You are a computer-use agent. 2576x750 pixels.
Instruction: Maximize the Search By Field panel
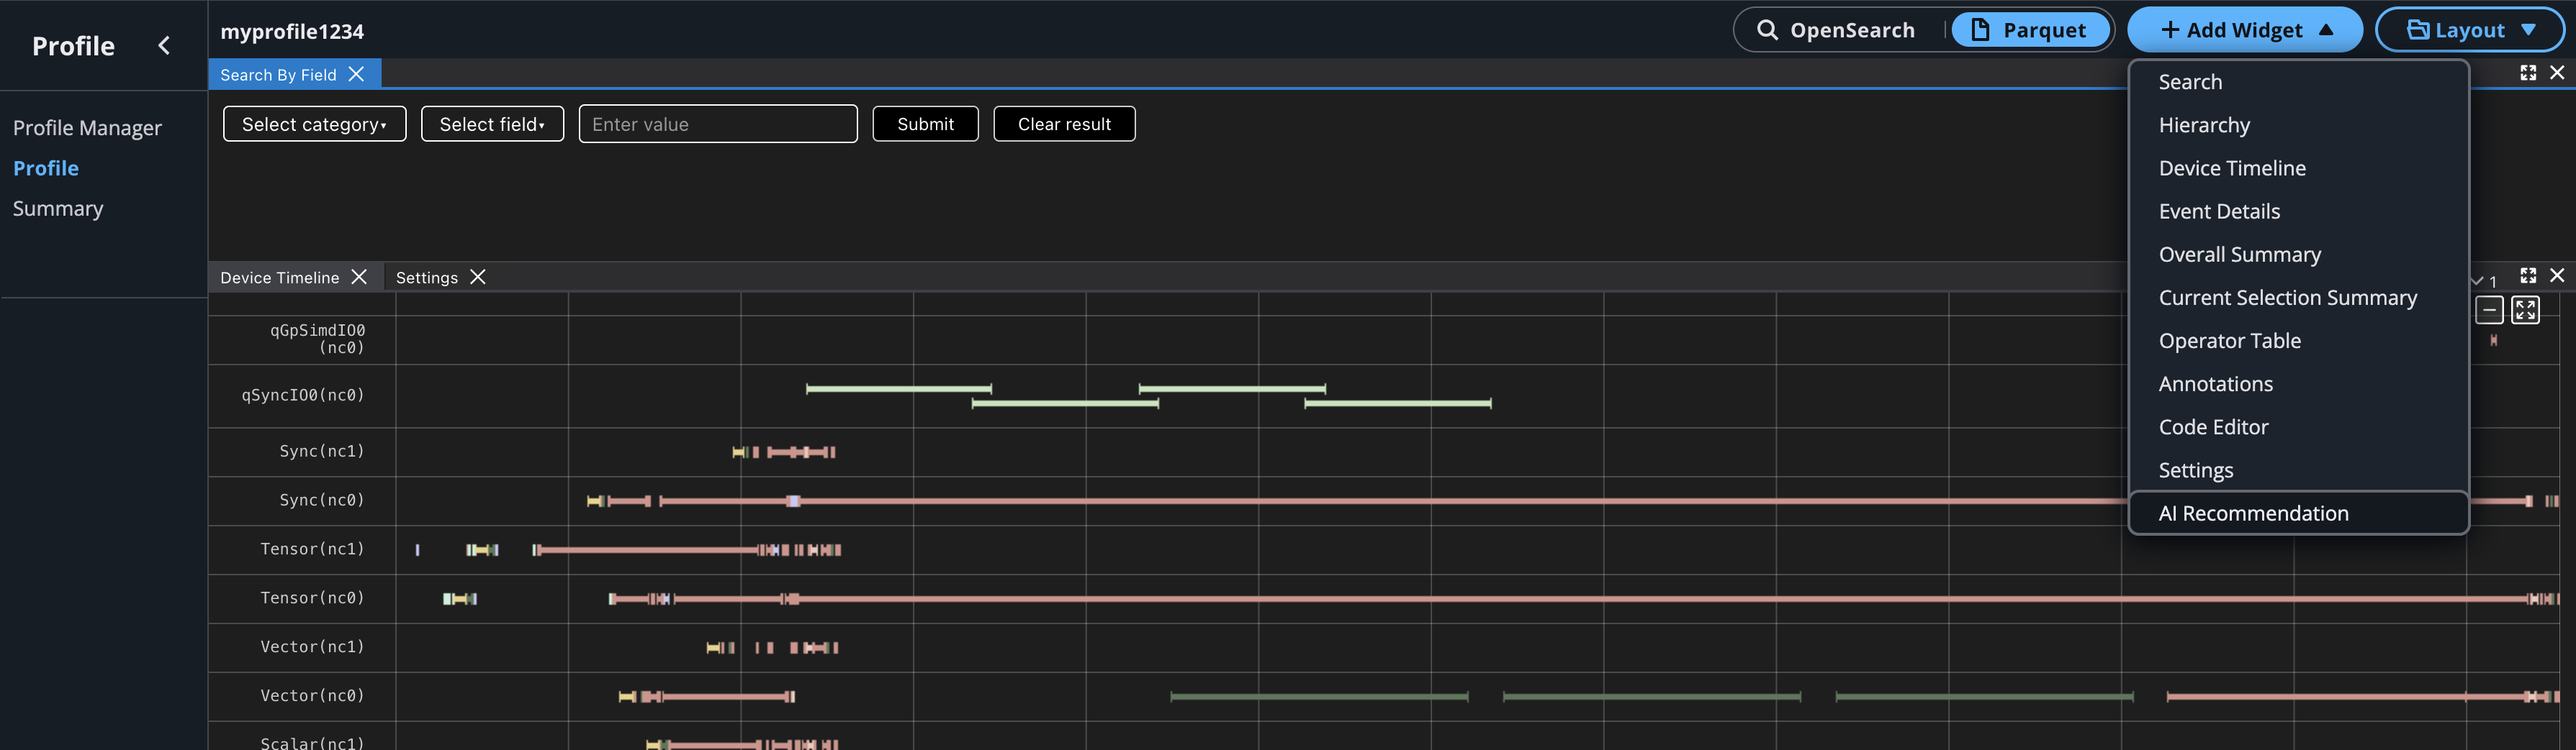2527,73
